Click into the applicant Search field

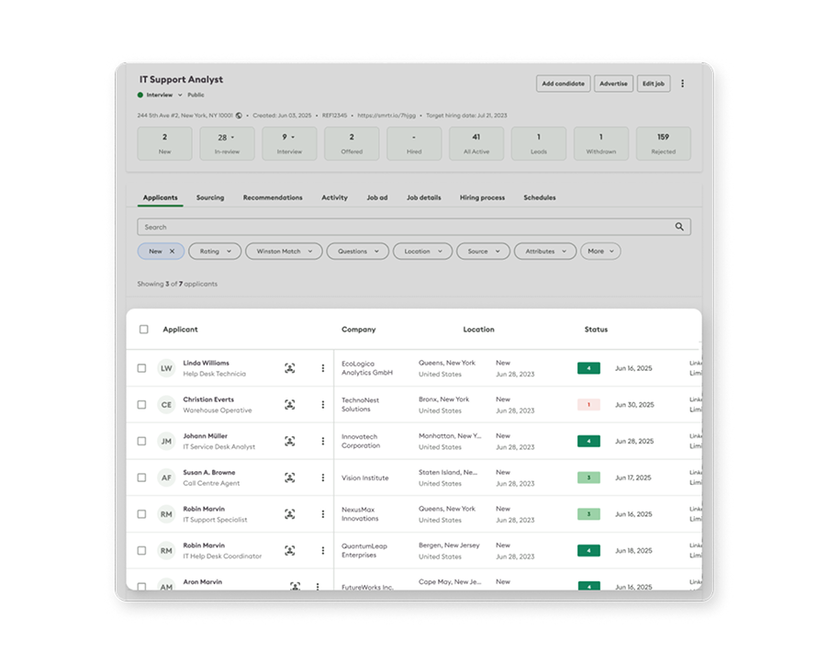click(404, 227)
